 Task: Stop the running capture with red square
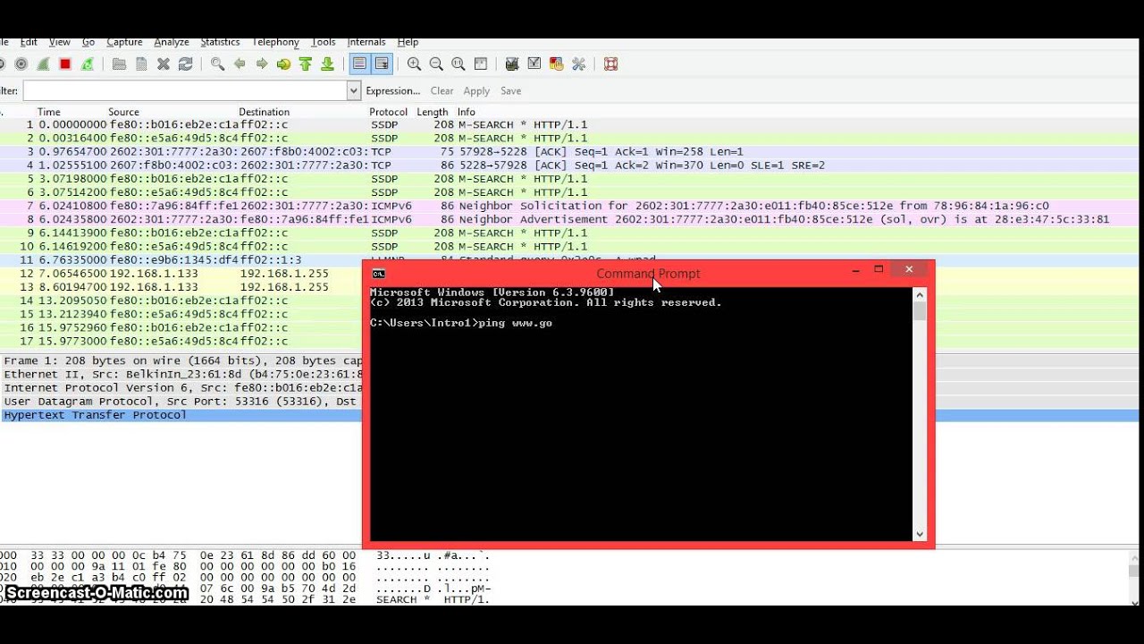click(65, 64)
